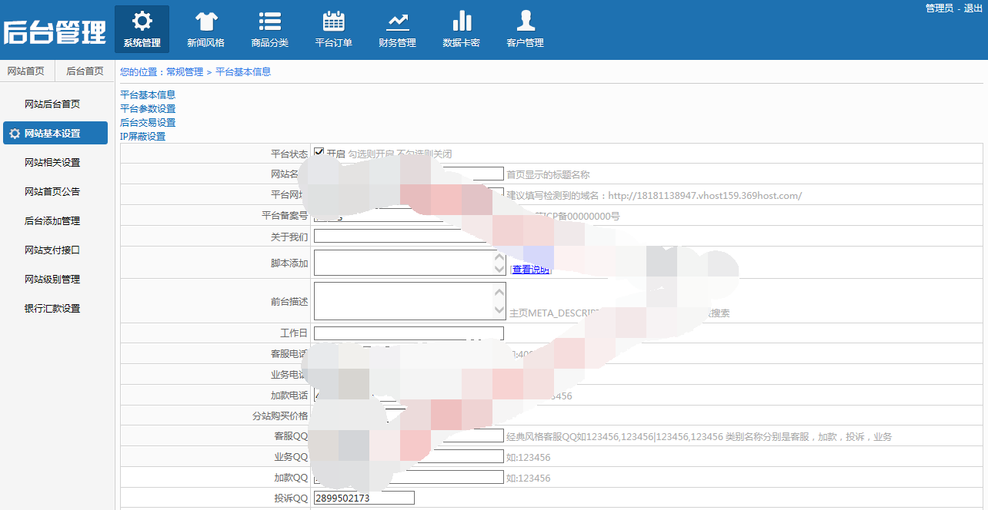This screenshot has width=988, height=510.
Task: Click the 数据卡密 bar chart icon
Action: (x=462, y=21)
